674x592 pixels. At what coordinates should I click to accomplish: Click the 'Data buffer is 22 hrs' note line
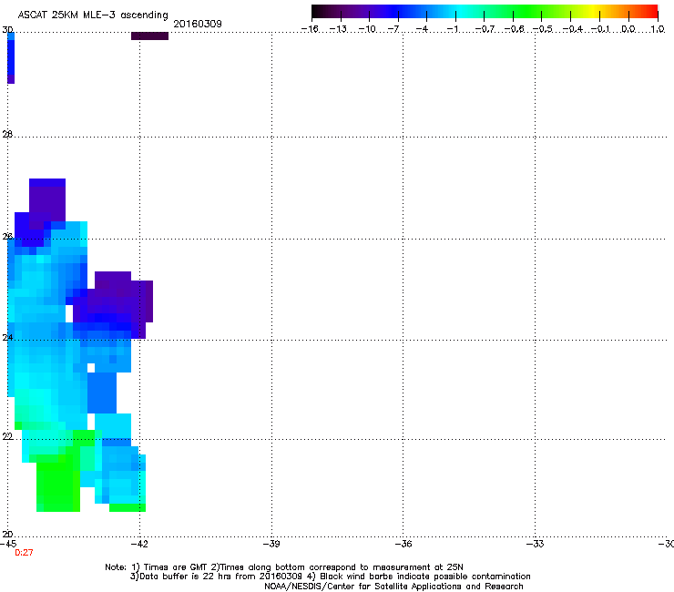coord(330,577)
